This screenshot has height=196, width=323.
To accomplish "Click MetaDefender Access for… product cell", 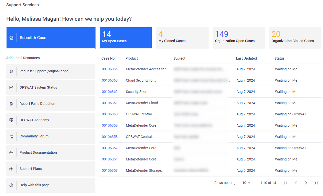I will point(147,69).
